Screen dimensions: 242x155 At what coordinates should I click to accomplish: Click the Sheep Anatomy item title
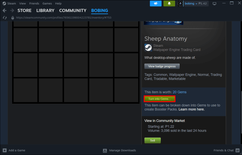click(x=166, y=39)
